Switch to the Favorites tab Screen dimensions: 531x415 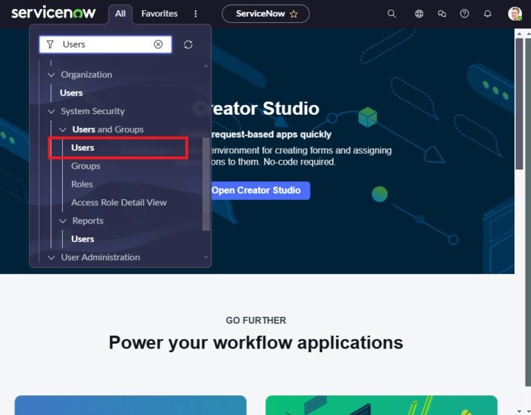tap(159, 14)
